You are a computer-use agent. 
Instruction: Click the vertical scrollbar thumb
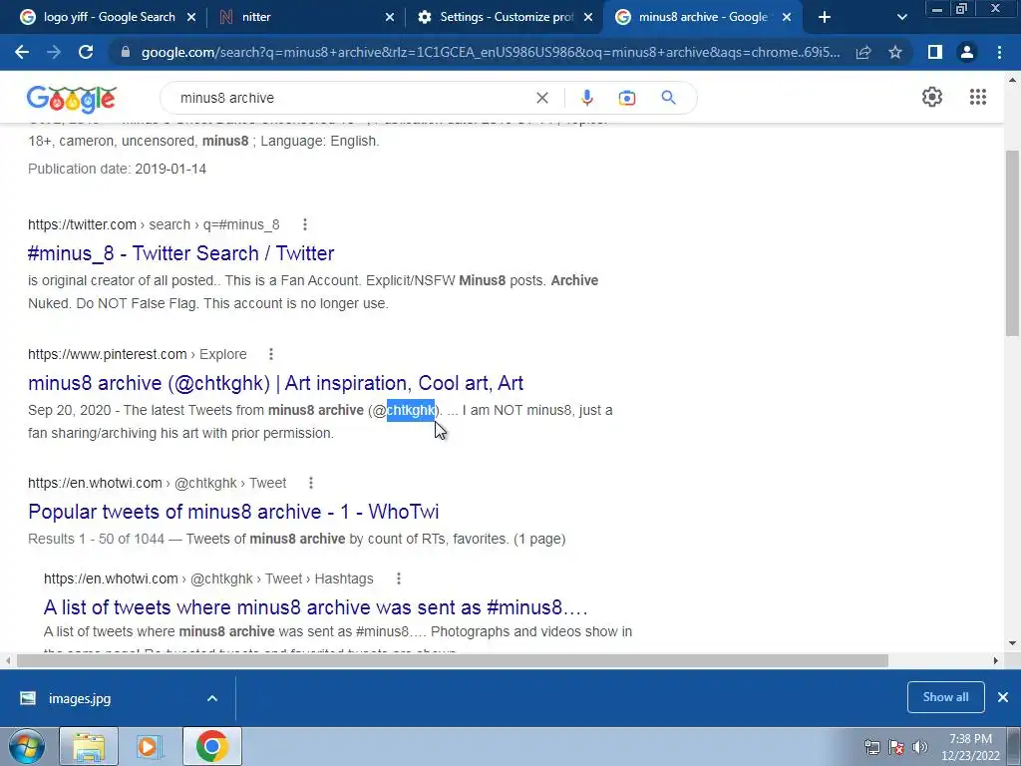(x=1013, y=243)
